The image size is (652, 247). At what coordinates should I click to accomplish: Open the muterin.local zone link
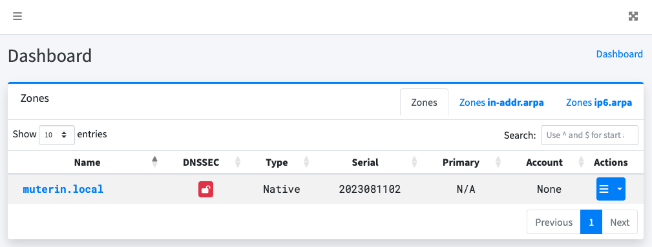click(x=63, y=190)
